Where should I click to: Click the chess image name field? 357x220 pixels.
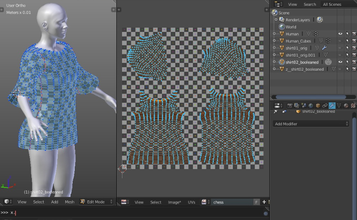[x=232, y=202]
